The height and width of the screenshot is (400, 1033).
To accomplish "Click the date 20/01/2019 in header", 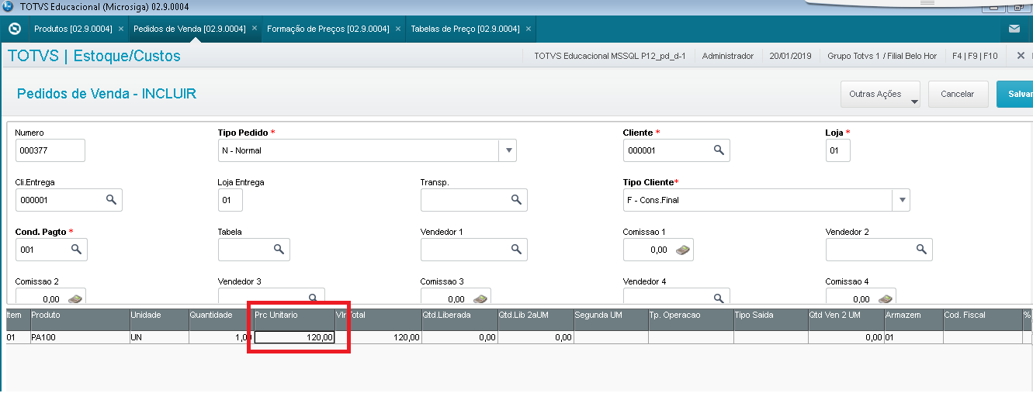I will pos(790,56).
